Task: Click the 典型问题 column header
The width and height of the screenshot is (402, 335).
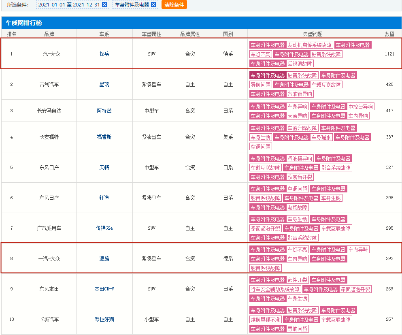Action: coord(313,34)
